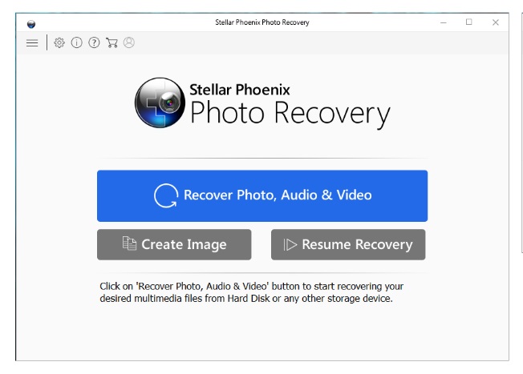Click the Stellar Phoenix camera globe logo
523x374 pixels.
[160, 103]
